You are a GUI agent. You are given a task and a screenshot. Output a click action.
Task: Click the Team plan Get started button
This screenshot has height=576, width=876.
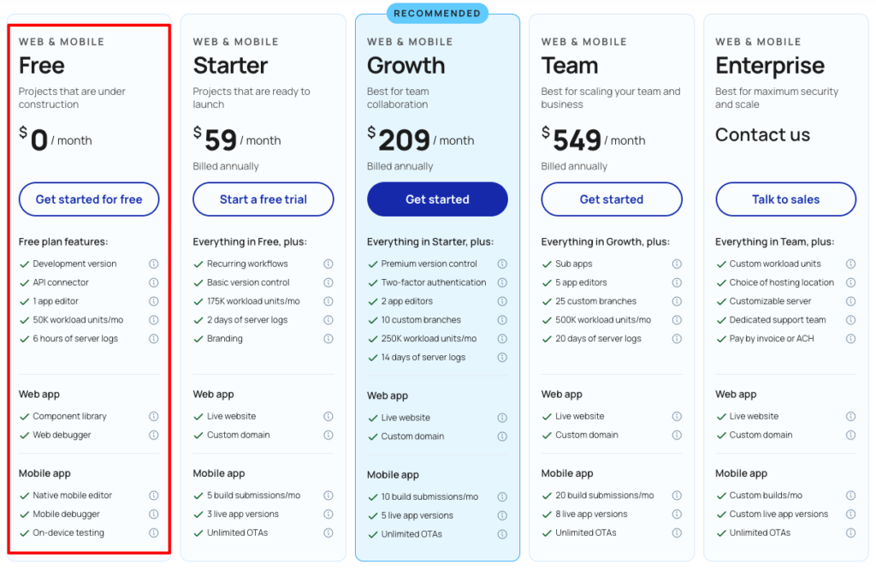[x=612, y=199]
